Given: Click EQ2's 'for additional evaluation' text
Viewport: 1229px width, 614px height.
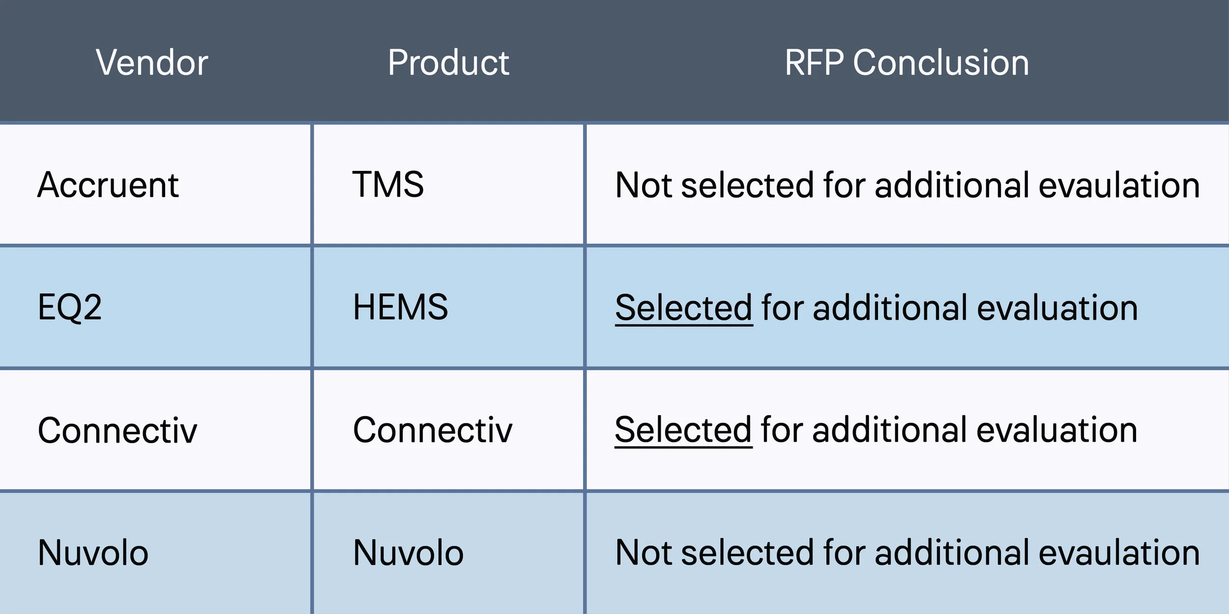Looking at the screenshot, I should click(x=950, y=307).
